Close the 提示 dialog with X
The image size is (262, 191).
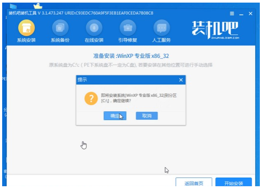(x=181, y=80)
